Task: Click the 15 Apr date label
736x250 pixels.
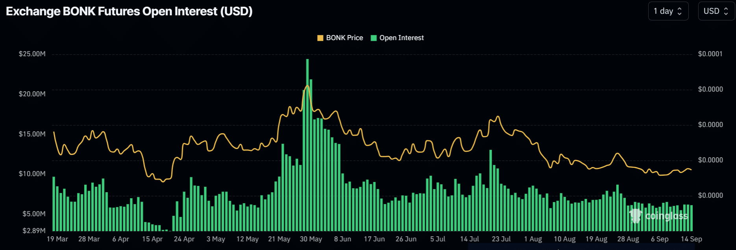Action: [152, 239]
